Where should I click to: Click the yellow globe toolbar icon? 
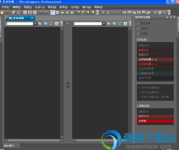point(83,12)
